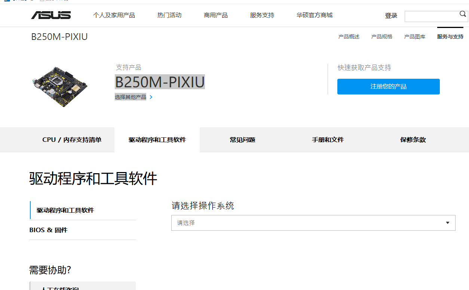Go to the 产品图库 section
Screen dimensions: 469x290
[415, 37]
